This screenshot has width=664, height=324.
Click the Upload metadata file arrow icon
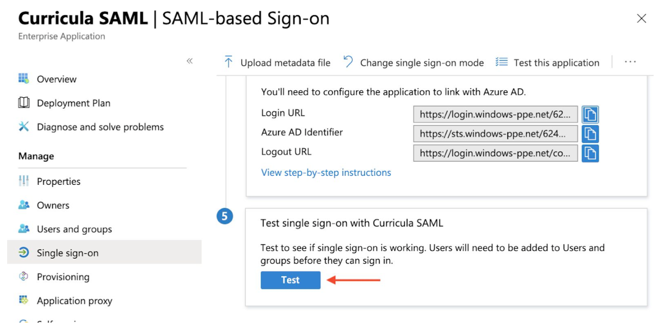pyautogui.click(x=229, y=63)
